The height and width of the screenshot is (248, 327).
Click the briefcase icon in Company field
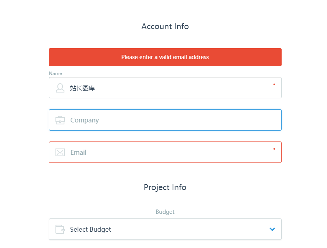coord(60,120)
